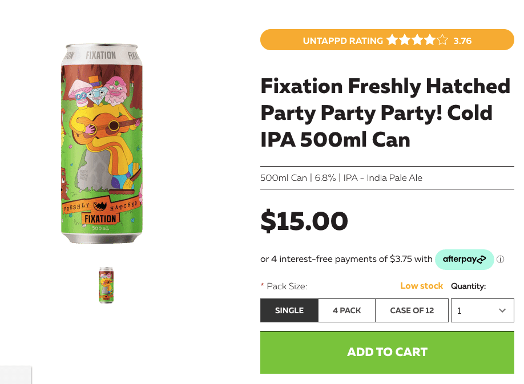Image resolution: width=524 pixels, height=384 pixels.
Task: Click the half-filled fourth star
Action: [x=429, y=40]
